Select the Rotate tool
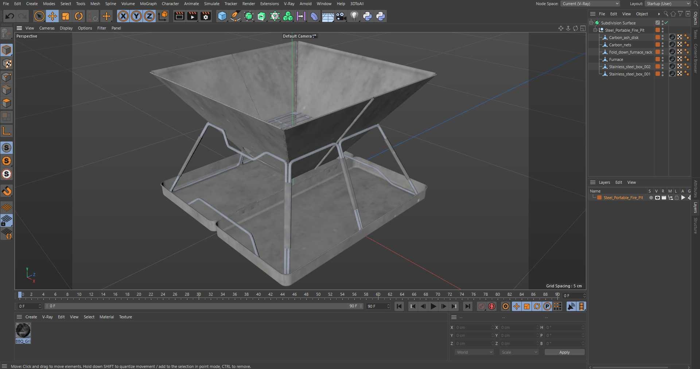The image size is (700, 369). click(x=79, y=16)
